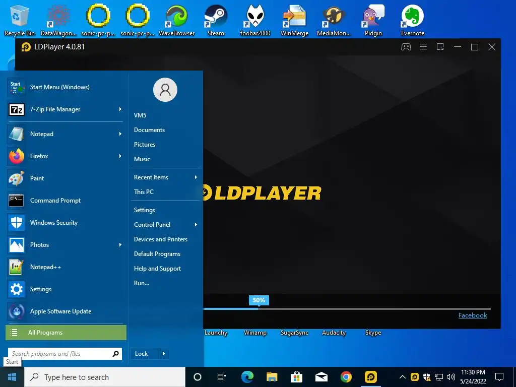Screen dimensions: 516x387
Task: Click the LDPlayer window-shrink icon
Action: (x=440, y=47)
